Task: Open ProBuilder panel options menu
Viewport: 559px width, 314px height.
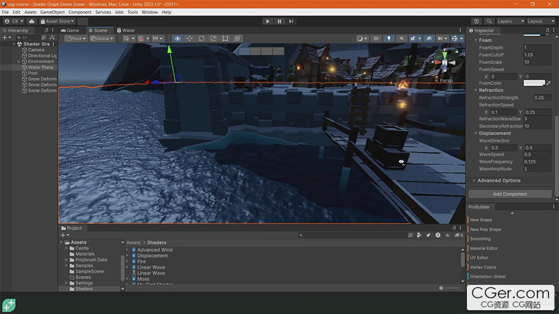Action: click(554, 207)
